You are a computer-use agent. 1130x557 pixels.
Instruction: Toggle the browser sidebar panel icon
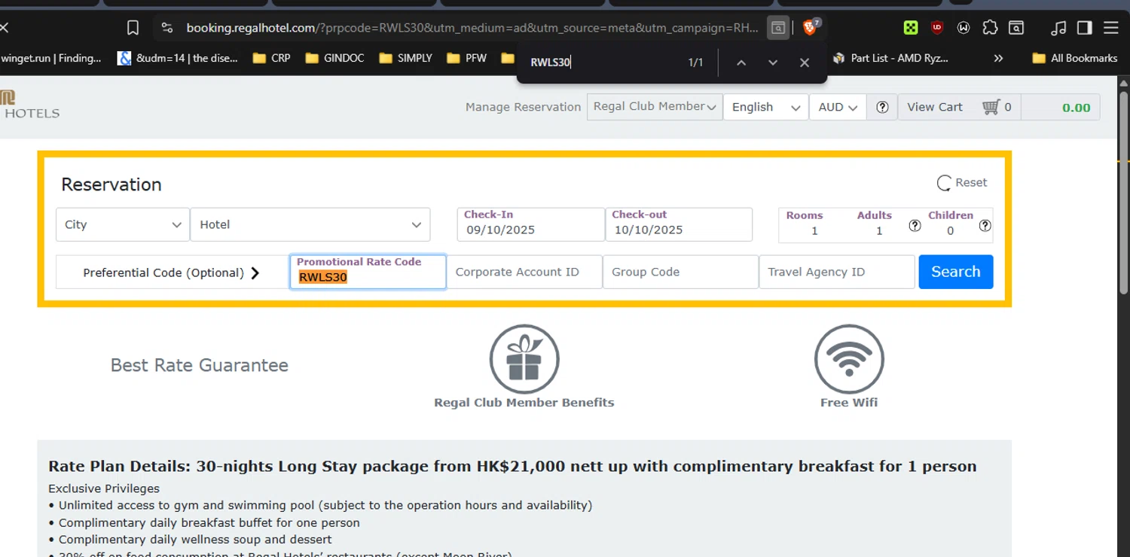click(x=1084, y=28)
